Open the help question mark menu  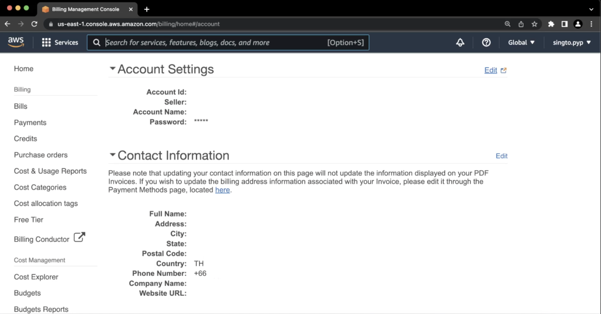486,43
